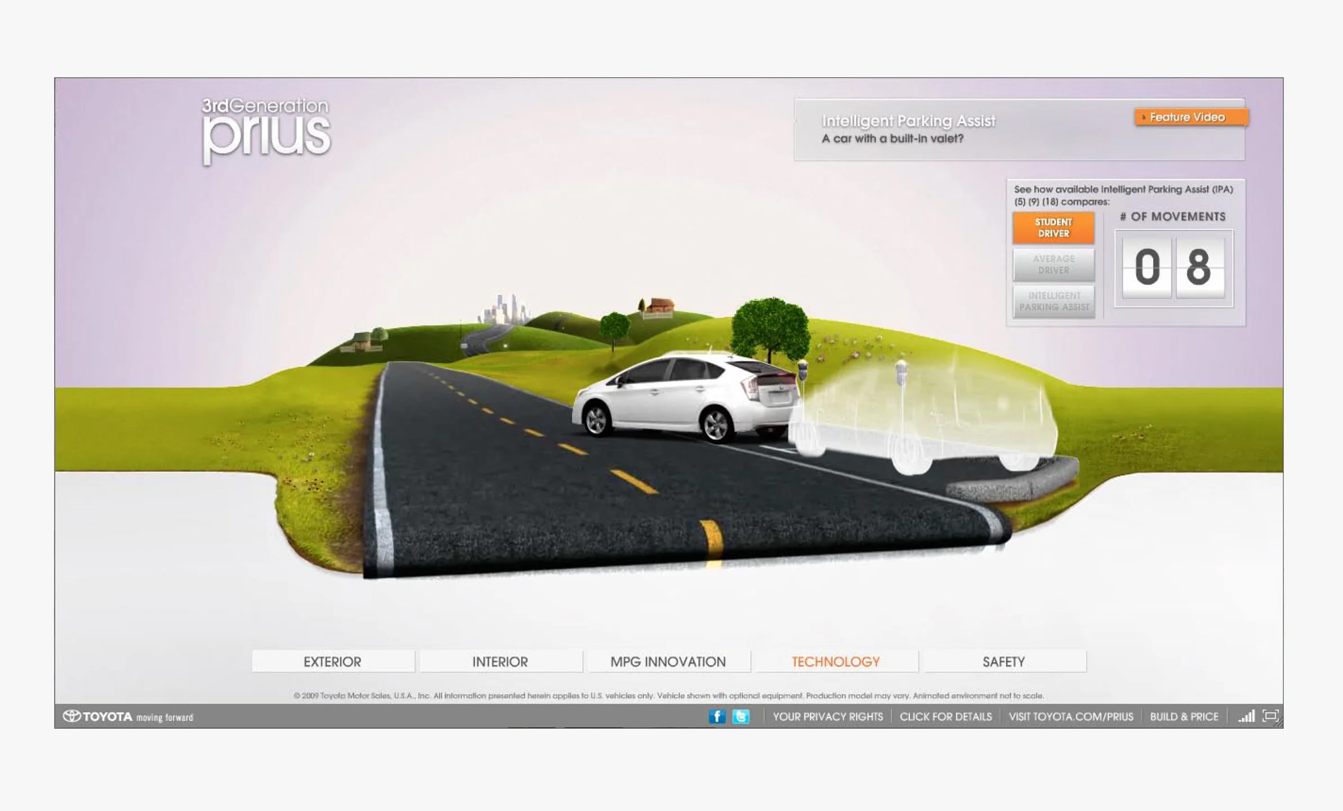Open the Interior tab

[501, 661]
